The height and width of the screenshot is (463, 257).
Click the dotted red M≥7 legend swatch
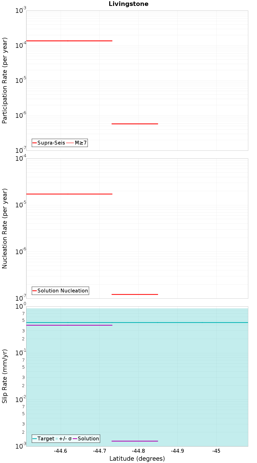pyautogui.click(x=70, y=143)
